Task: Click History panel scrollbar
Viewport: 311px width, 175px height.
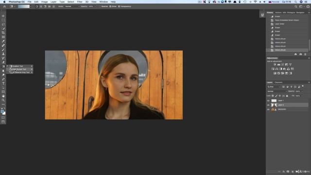Action: pos(309,45)
